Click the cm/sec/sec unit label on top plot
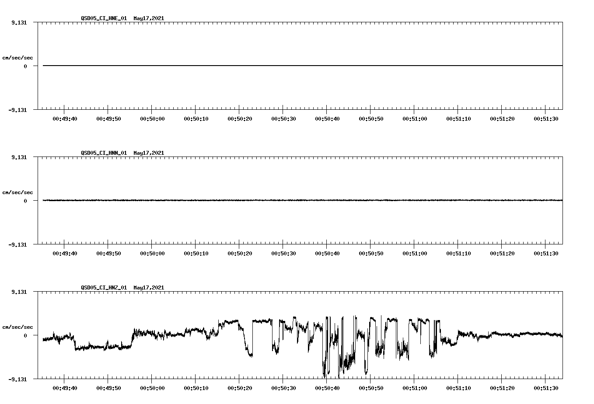Image resolution: width=594 pixels, height=404 pixels. 18,57
